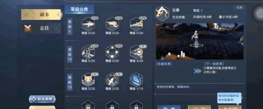The image size is (263, 109).
Task: Select the chain skill icon at level 5
Action: tap(136, 24)
